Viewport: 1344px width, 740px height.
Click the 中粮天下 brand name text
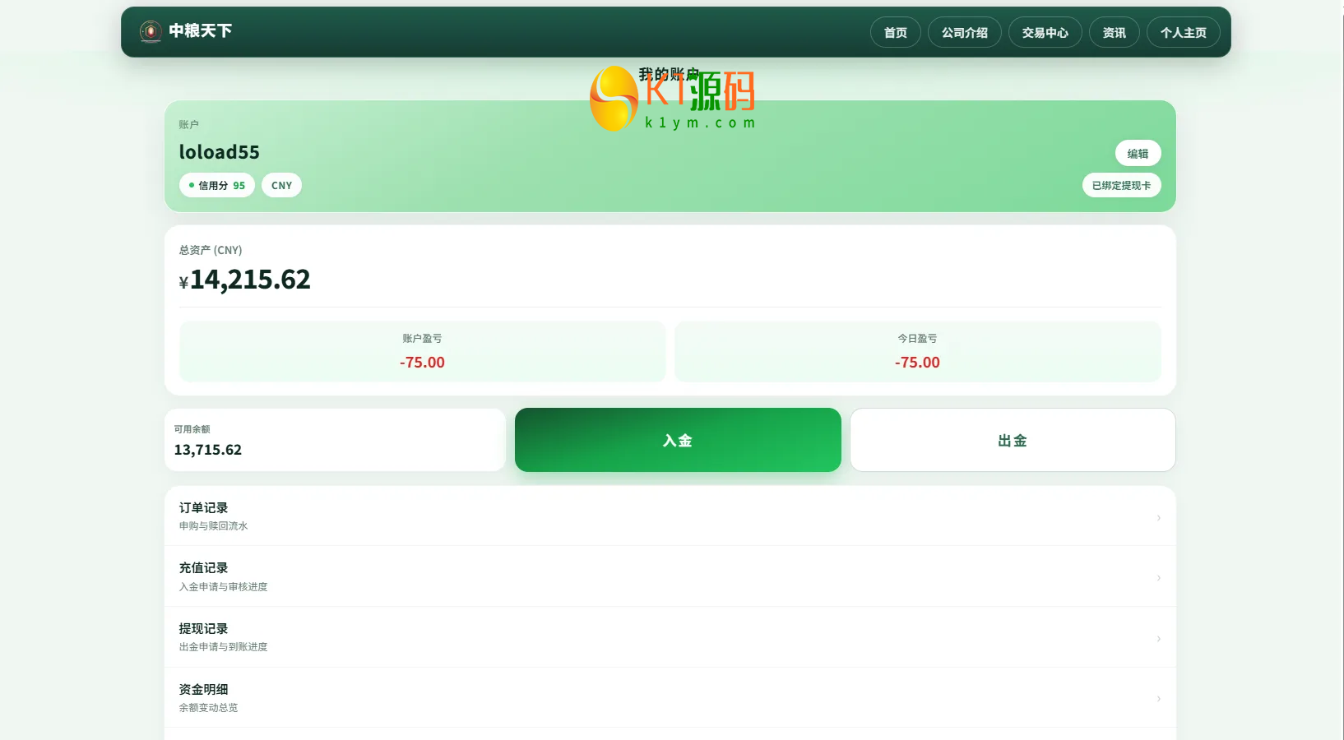[x=201, y=31]
